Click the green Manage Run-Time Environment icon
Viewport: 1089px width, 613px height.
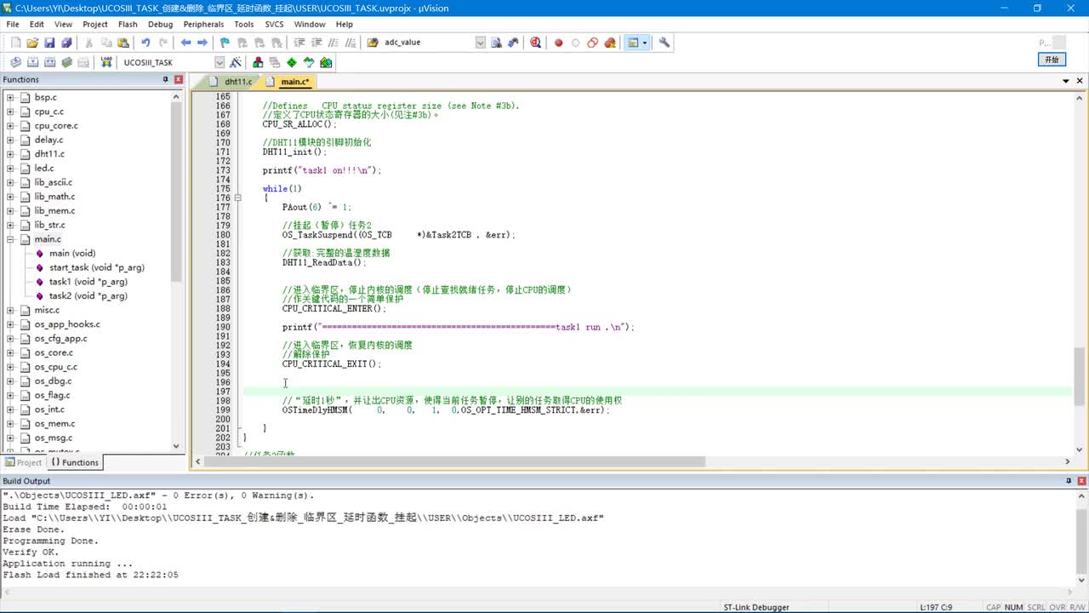click(x=292, y=62)
